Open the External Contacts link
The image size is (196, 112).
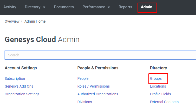(164, 102)
